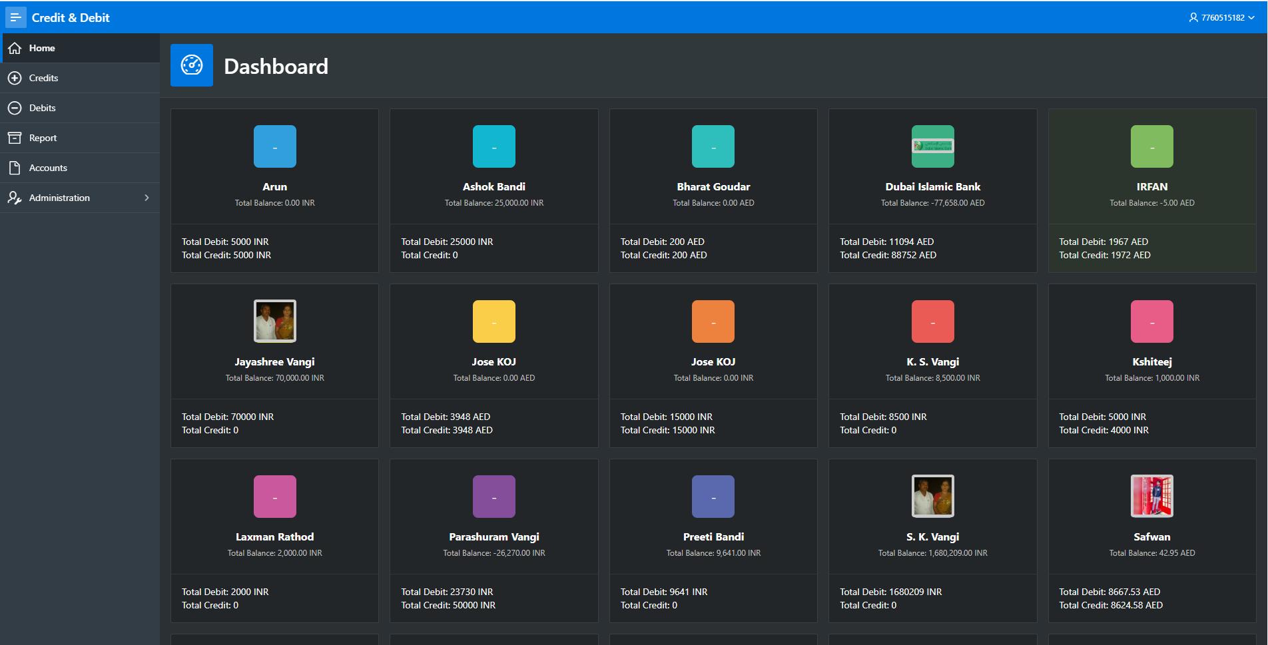The width and height of the screenshot is (1268, 645).
Task: Click 'Total Balance: 9,641.00 INR' text
Action: (x=713, y=553)
